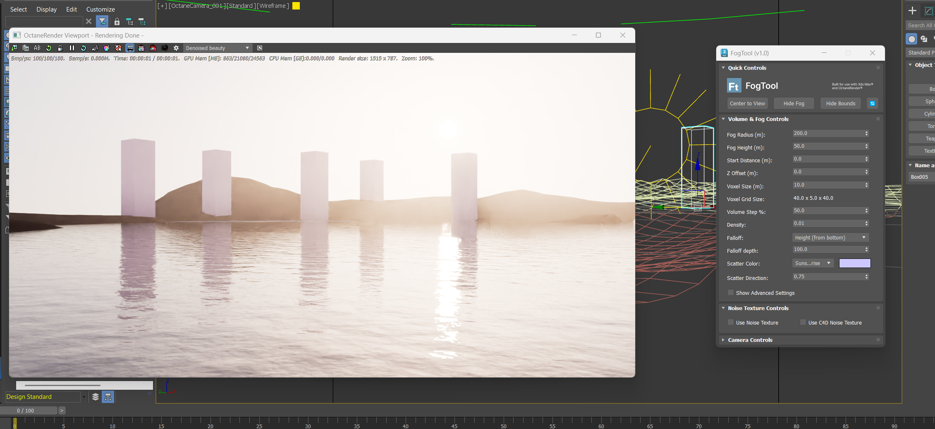Enable Use C4D Noise Texture checkbox

(x=803, y=322)
